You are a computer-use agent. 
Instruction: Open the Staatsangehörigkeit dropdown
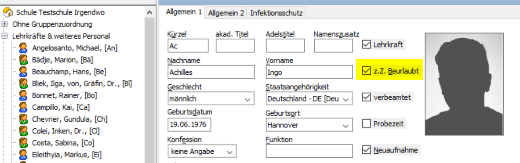click(x=309, y=99)
